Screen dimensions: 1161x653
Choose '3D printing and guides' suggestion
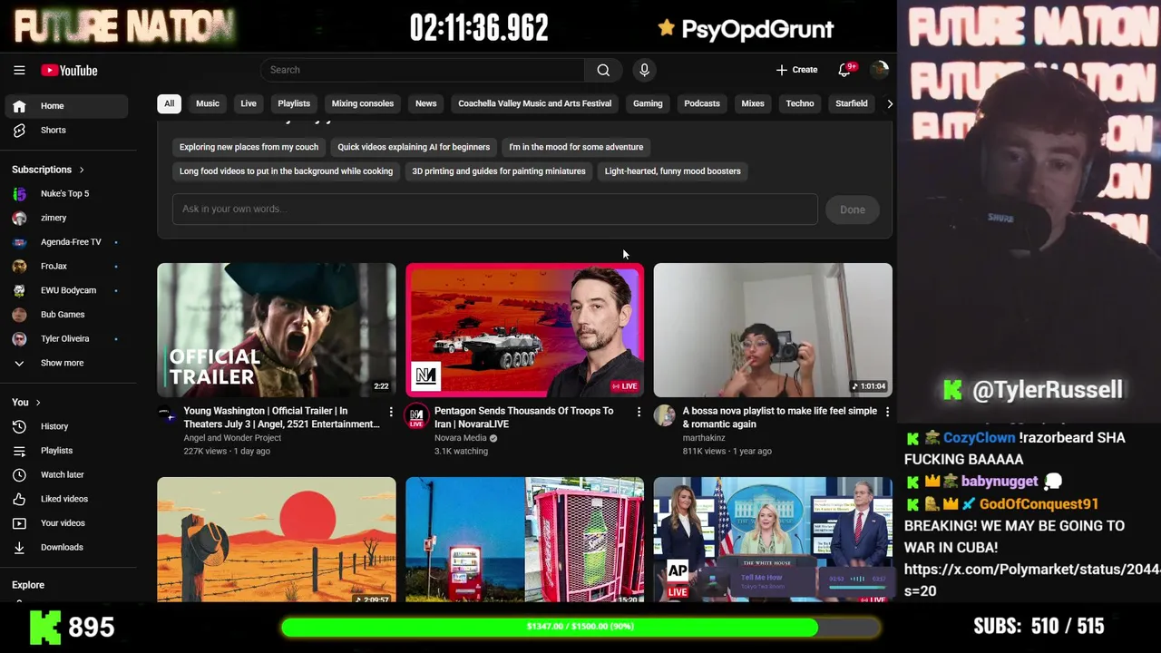[499, 171]
